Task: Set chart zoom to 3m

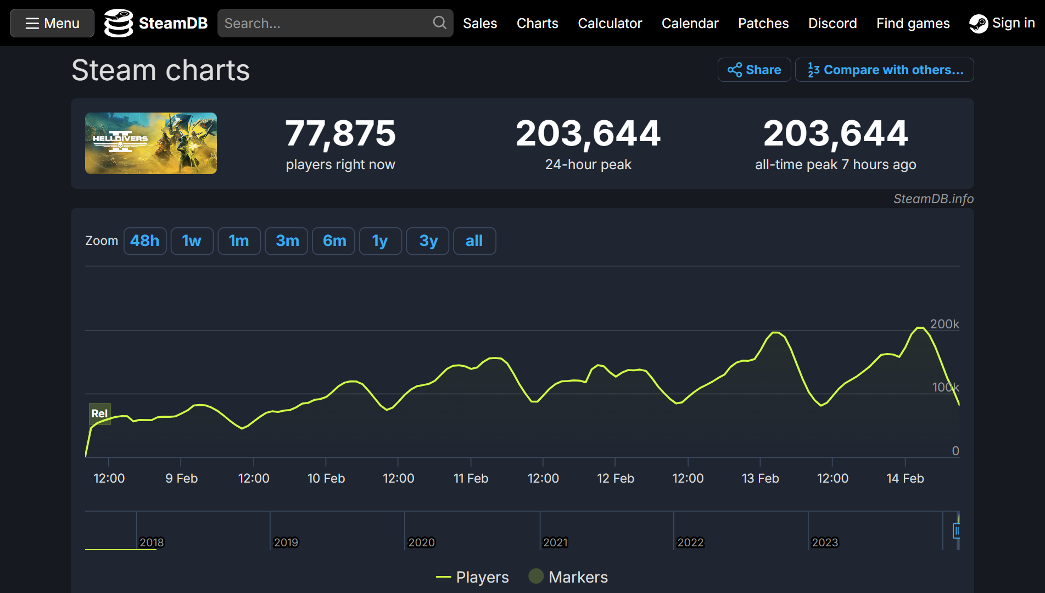Action: (x=287, y=241)
